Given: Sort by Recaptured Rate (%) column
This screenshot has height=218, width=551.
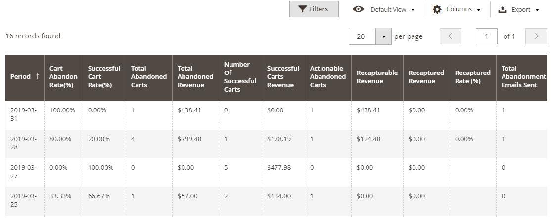Looking at the screenshot, I should click(472, 77).
